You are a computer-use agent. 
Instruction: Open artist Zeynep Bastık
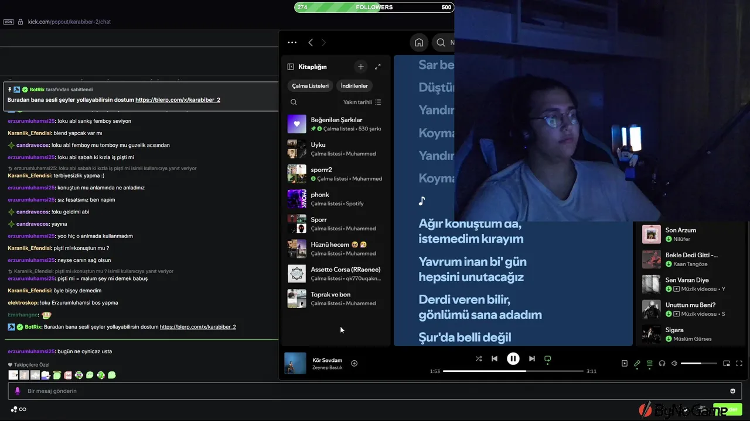[x=327, y=367]
